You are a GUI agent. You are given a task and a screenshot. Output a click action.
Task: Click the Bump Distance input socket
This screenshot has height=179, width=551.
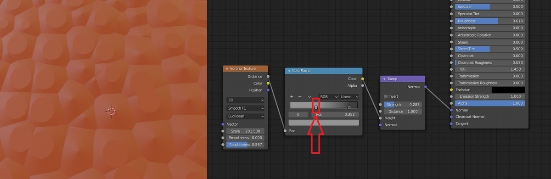380,112
